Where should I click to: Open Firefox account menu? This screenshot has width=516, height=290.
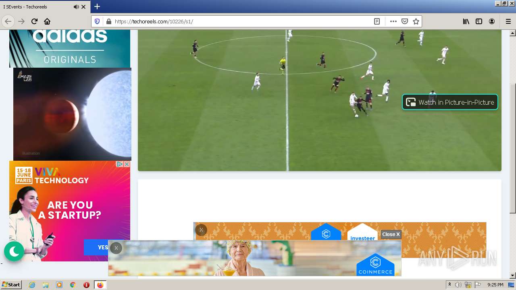[492, 21]
